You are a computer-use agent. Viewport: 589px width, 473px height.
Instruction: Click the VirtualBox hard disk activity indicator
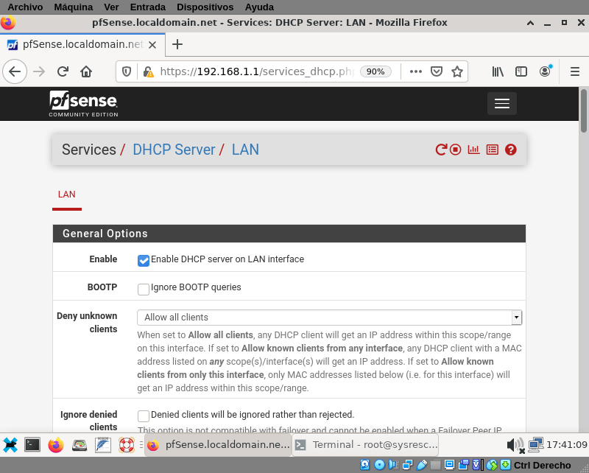tap(364, 465)
